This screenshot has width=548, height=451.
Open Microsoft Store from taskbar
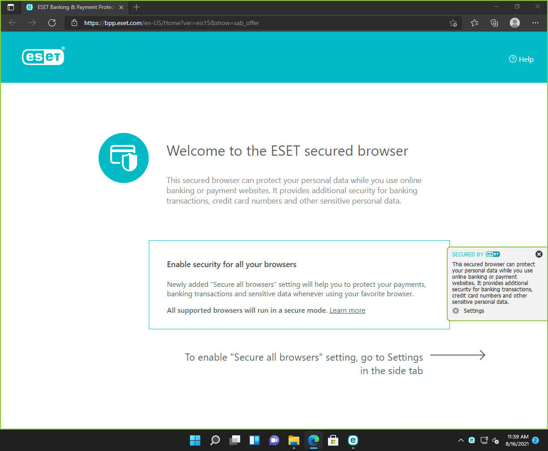coord(333,440)
